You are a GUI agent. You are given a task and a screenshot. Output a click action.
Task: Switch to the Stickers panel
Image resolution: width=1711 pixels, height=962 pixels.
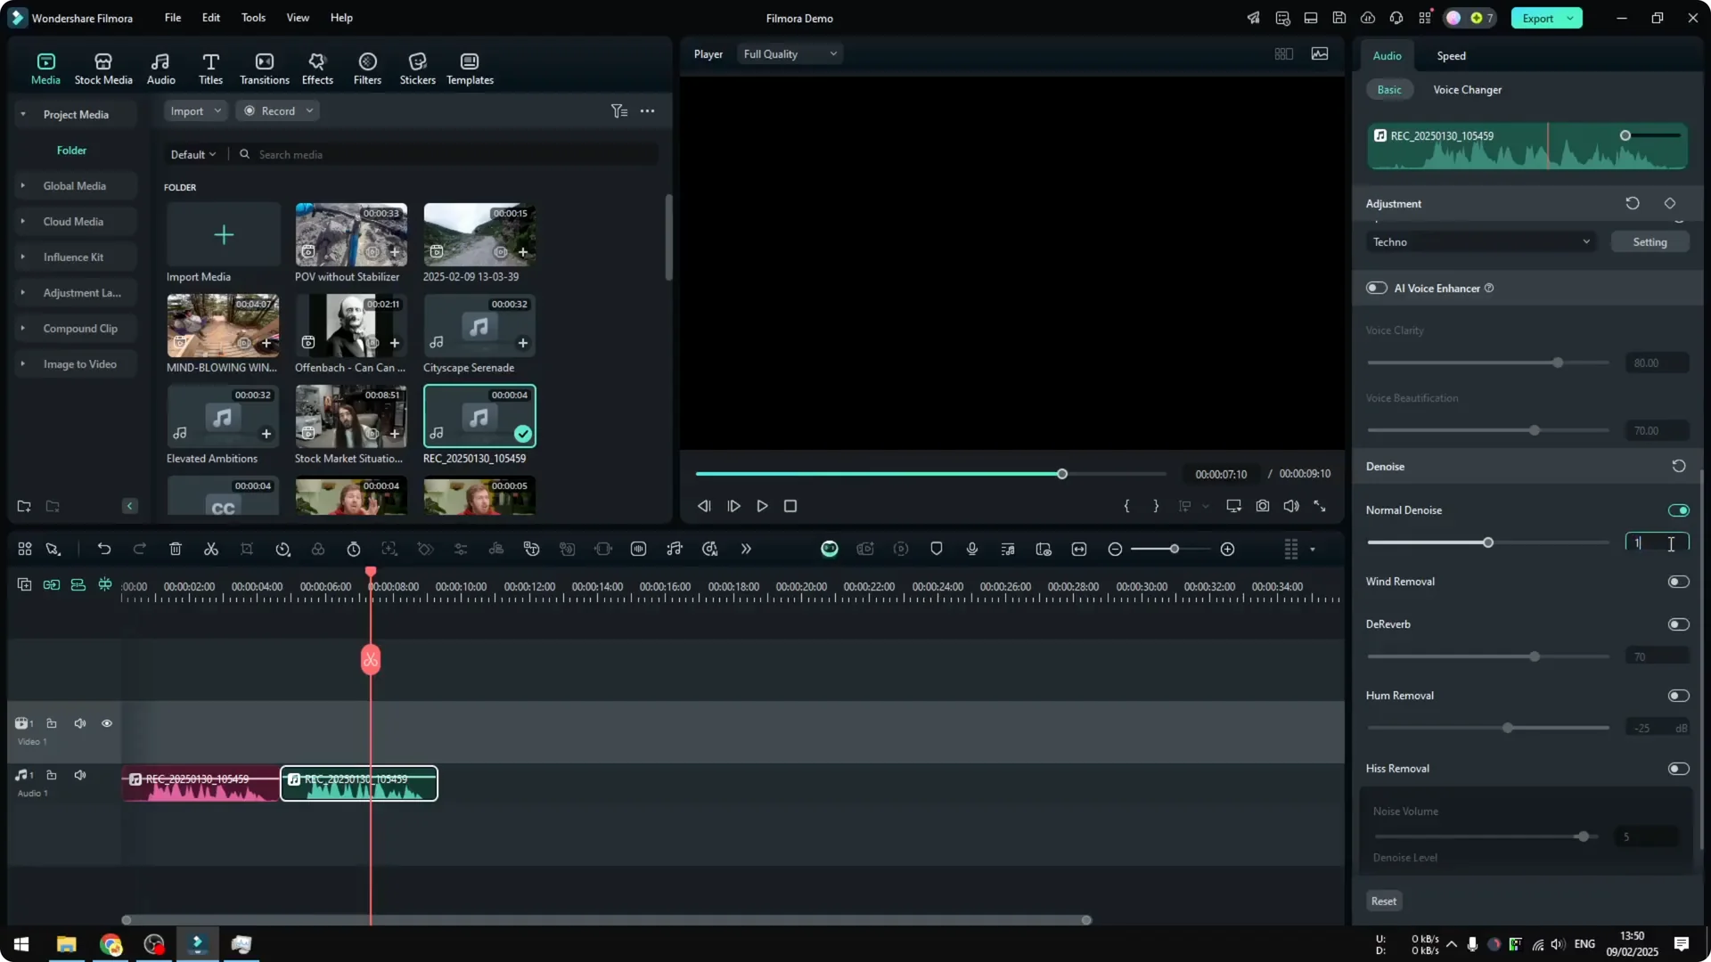[x=416, y=68]
